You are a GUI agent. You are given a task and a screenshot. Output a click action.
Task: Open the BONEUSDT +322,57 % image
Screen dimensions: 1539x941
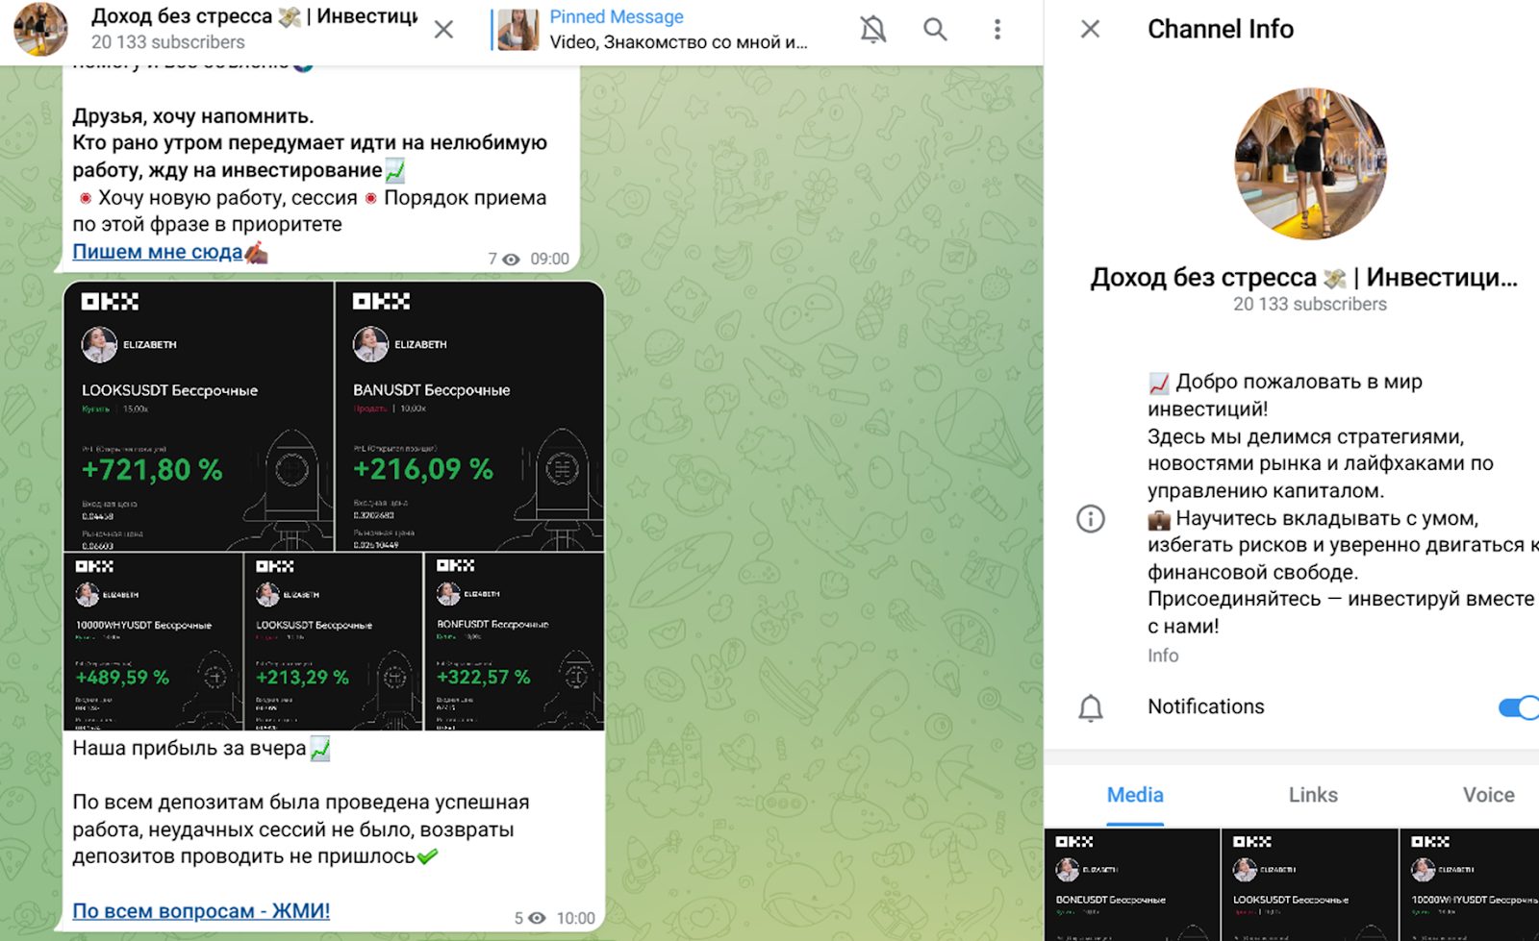pyautogui.click(x=514, y=641)
